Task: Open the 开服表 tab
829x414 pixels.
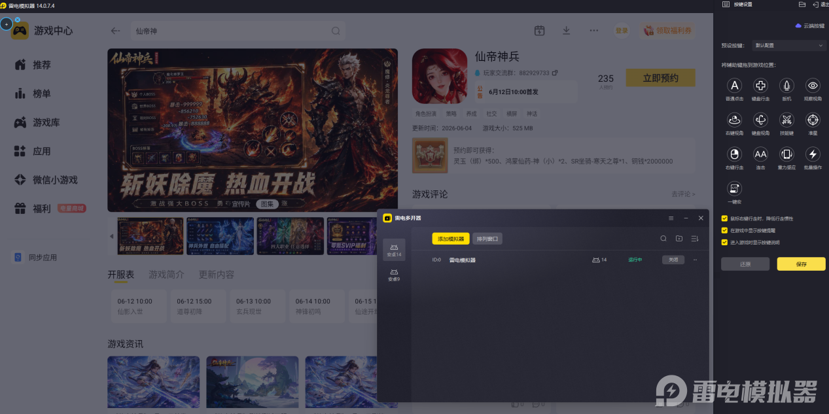Action: pyautogui.click(x=121, y=275)
